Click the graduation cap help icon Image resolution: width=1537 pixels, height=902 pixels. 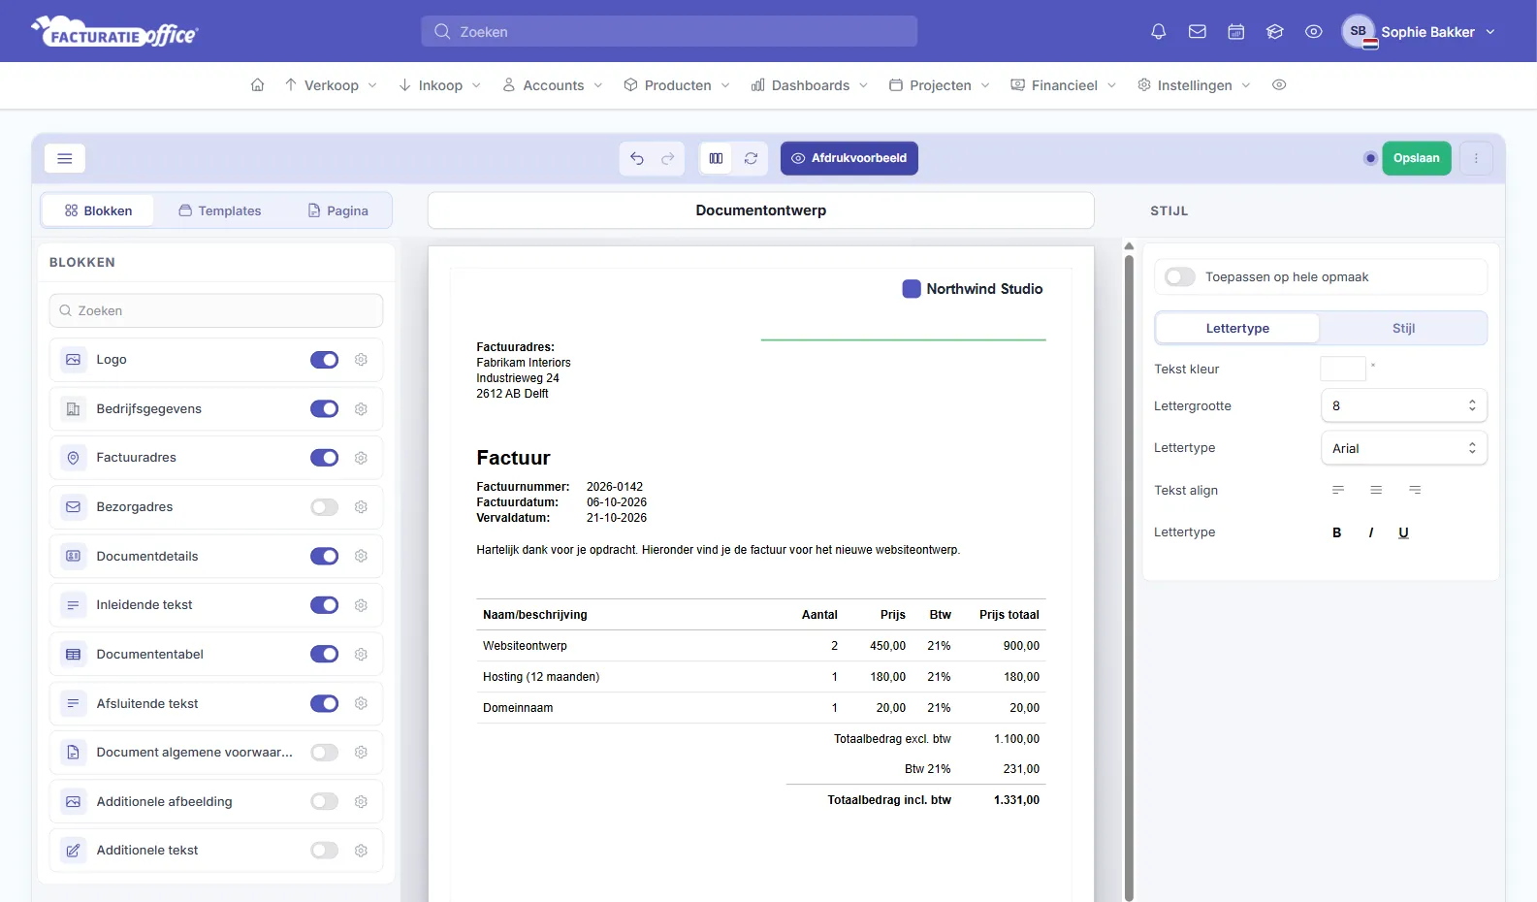coord(1275,32)
